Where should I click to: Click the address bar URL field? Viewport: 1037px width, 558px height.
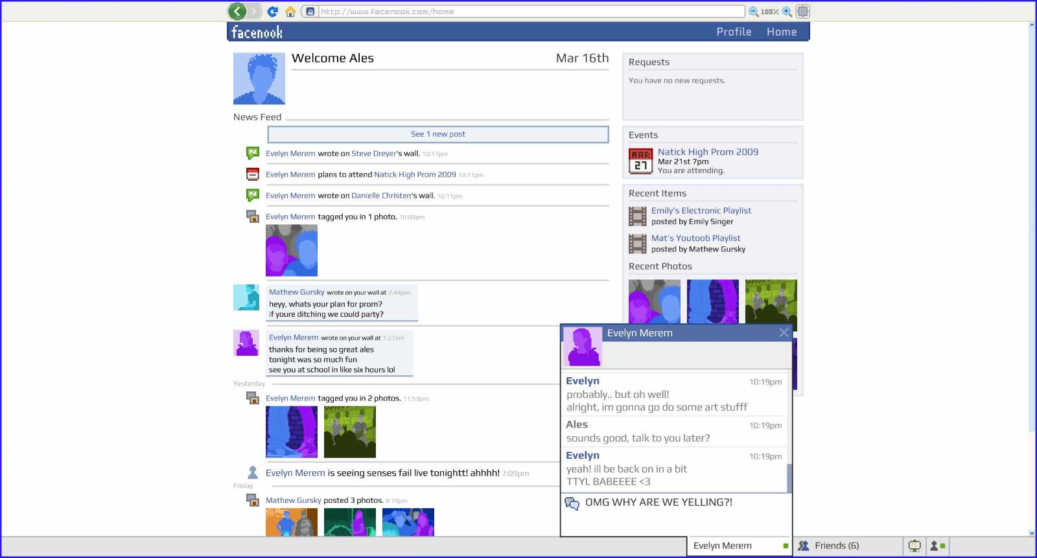[531, 12]
